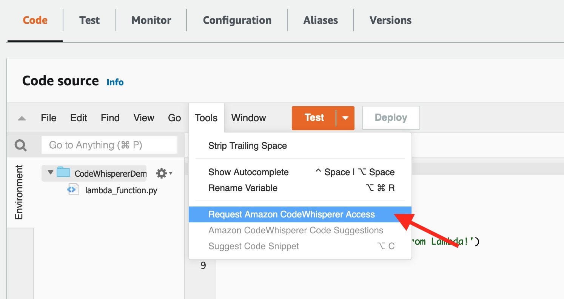Select Request Amazon CodeWhisperer Access
Image resolution: width=564 pixels, height=299 pixels.
click(291, 214)
